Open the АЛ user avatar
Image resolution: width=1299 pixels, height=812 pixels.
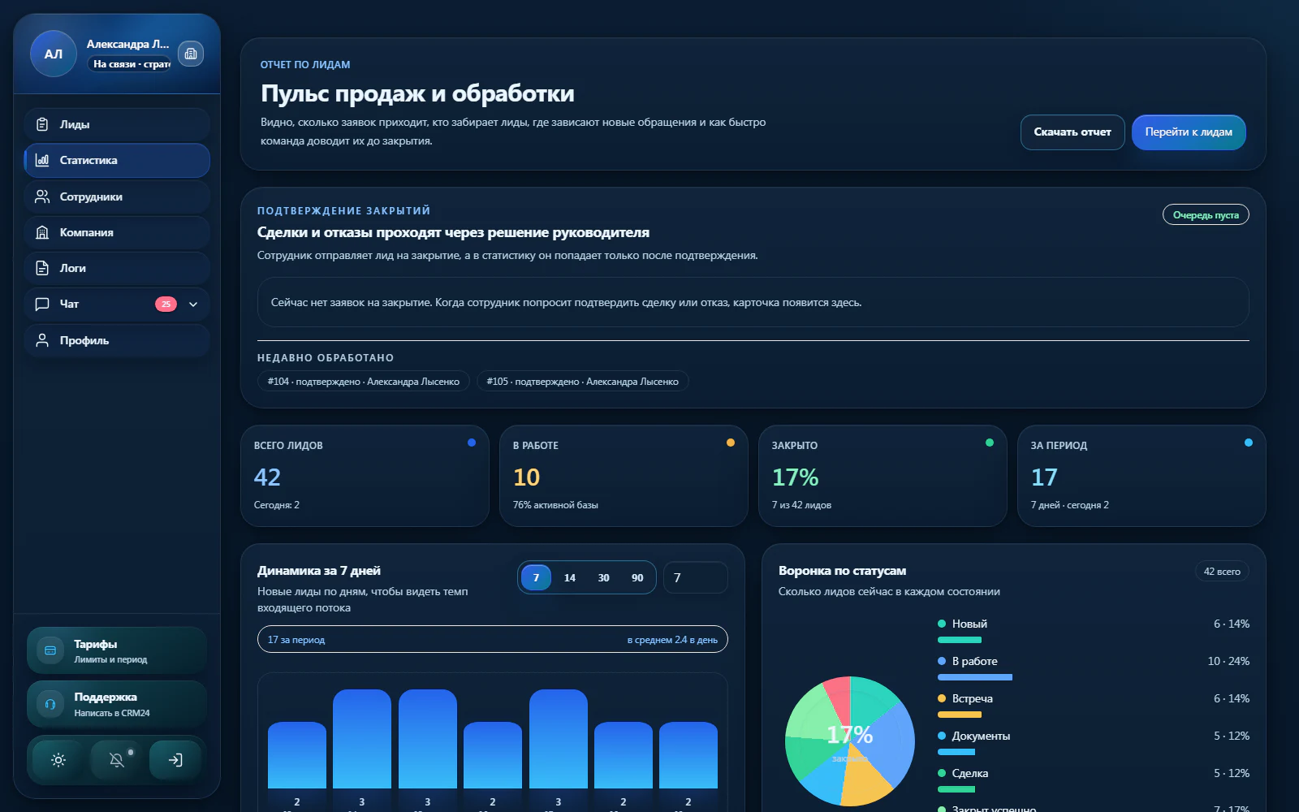[x=54, y=54]
